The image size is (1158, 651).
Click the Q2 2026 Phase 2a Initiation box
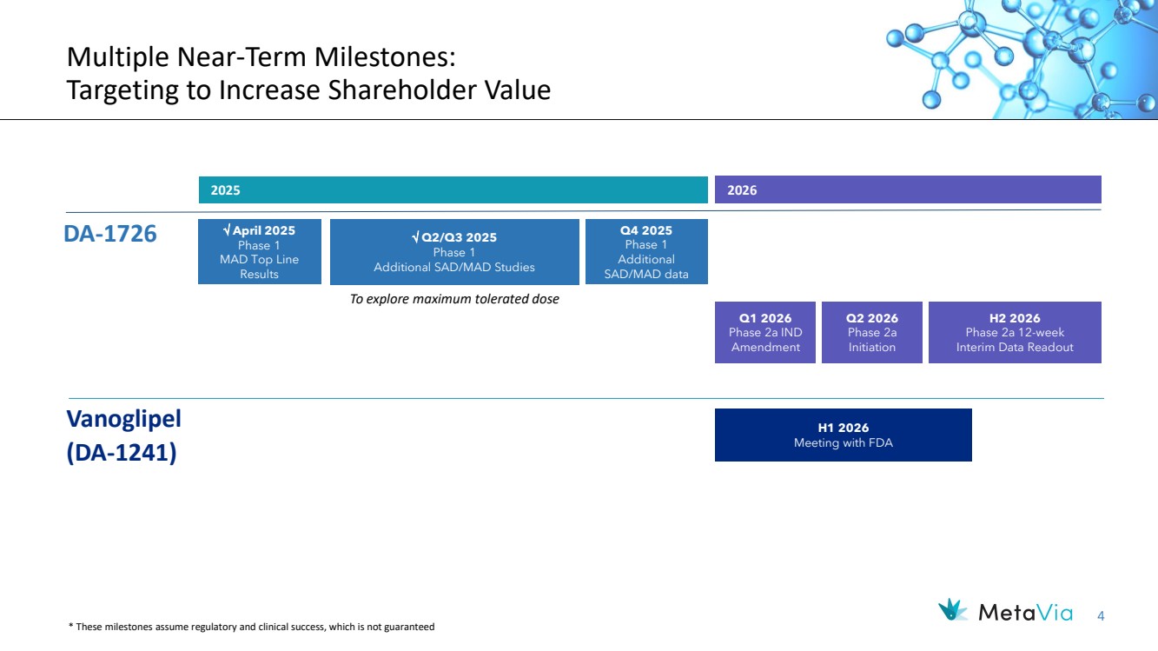point(871,332)
